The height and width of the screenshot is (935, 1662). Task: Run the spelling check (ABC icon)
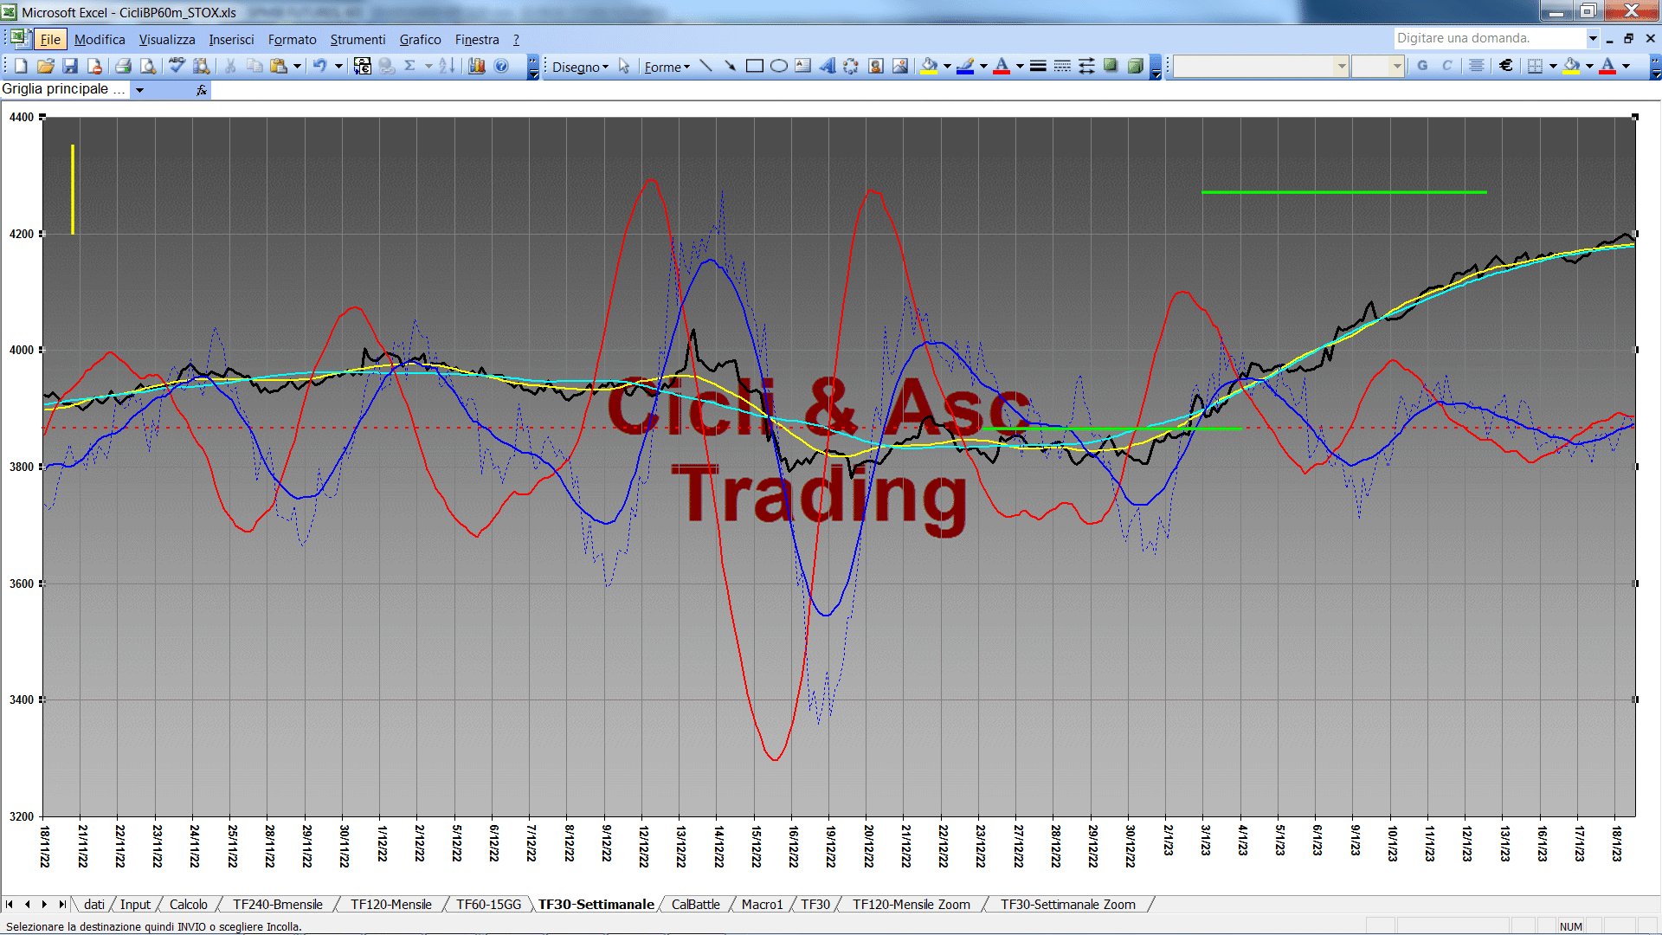pos(177,67)
